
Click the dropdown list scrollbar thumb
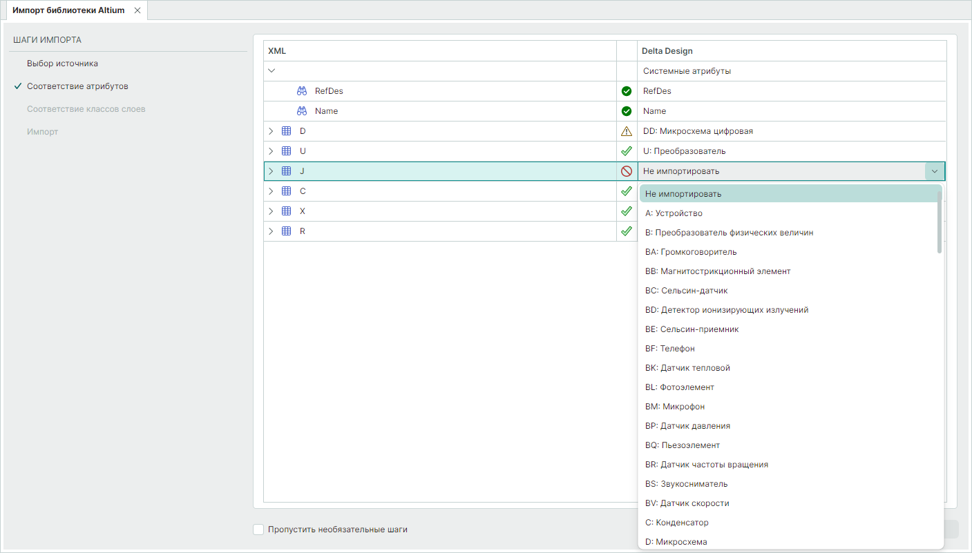tap(940, 221)
